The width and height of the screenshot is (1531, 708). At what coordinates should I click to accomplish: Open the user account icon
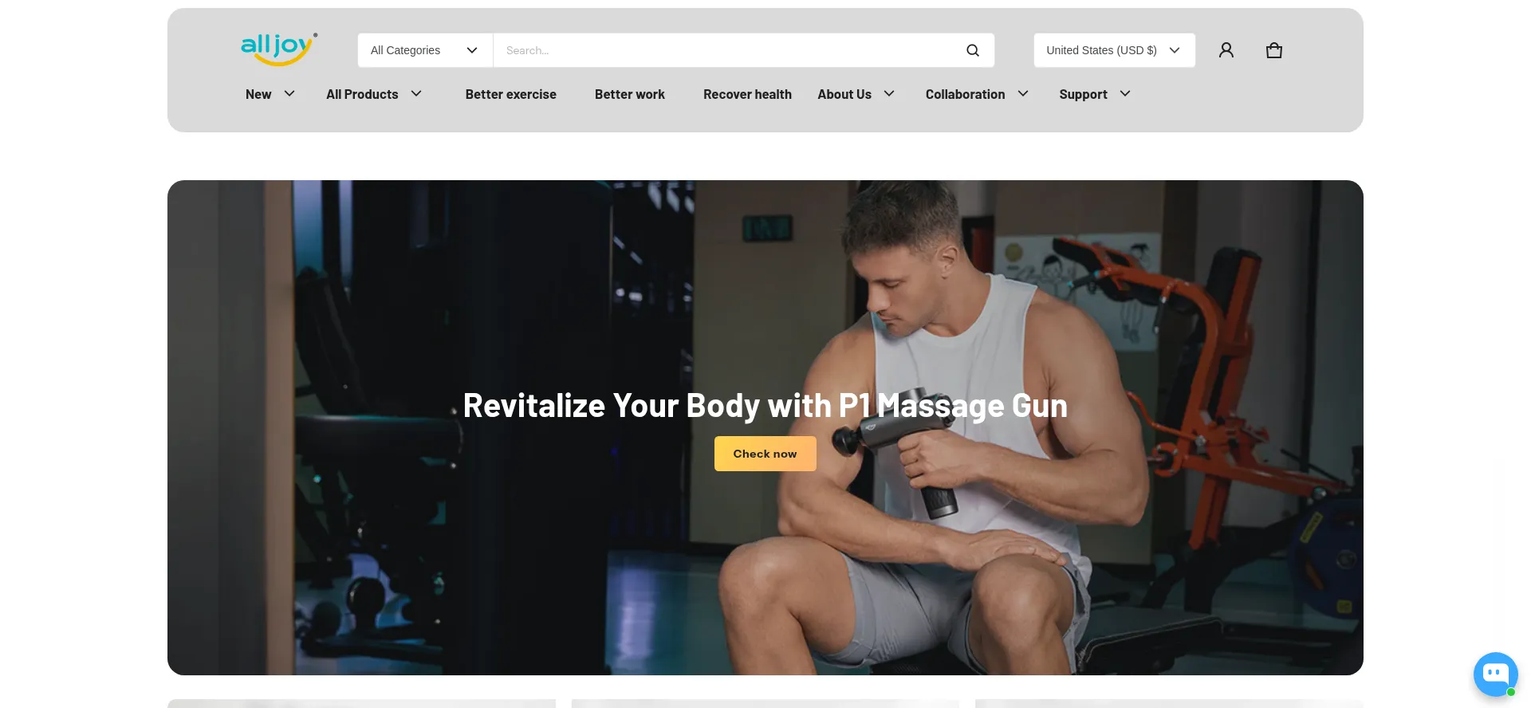pyautogui.click(x=1226, y=50)
